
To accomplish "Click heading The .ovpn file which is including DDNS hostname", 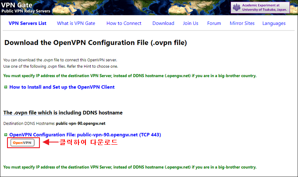I will click(x=63, y=113).
